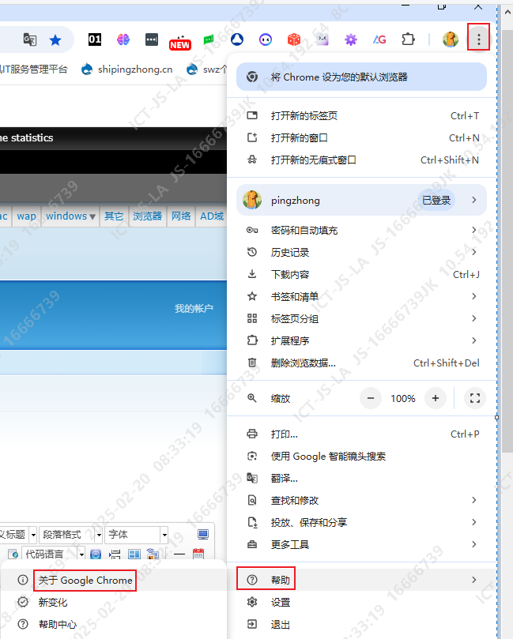
Task: Open 下载内容 downloads item
Action: [361, 274]
